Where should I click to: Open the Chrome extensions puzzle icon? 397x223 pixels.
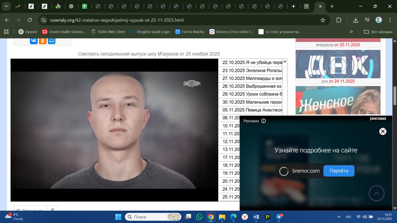coord(339,20)
